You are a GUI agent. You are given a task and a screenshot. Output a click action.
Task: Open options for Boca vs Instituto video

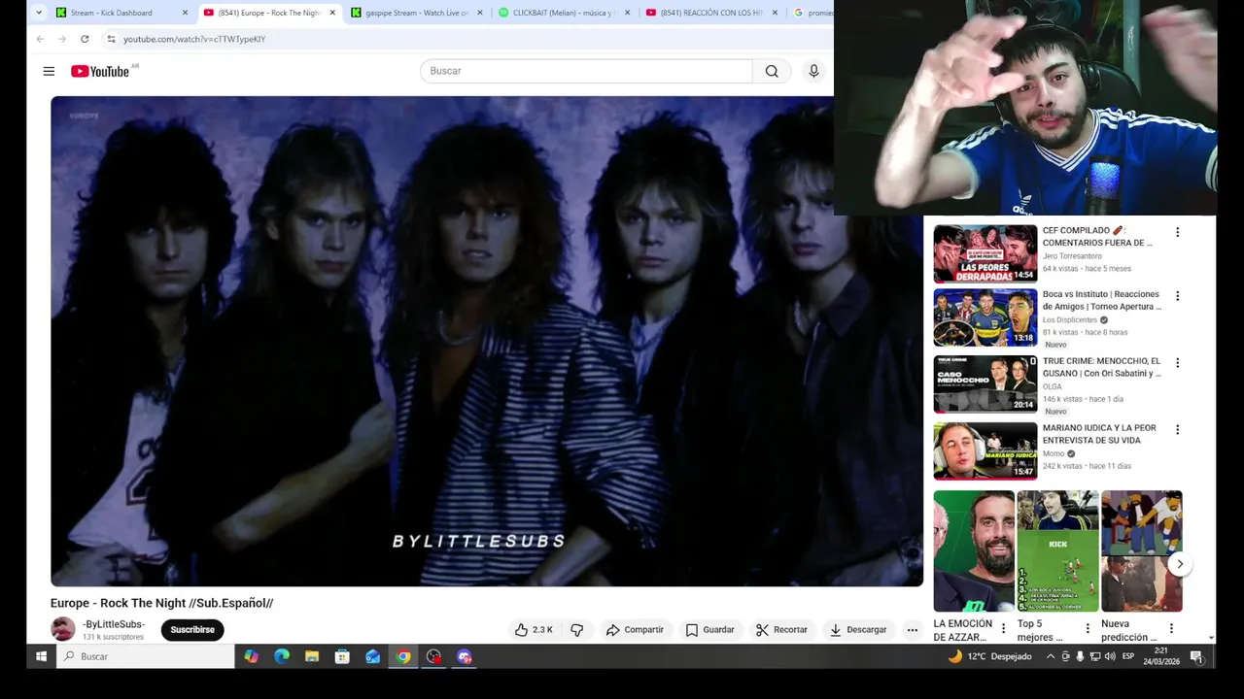click(x=1177, y=296)
